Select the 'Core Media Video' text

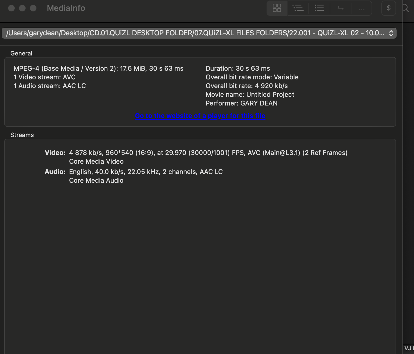tap(96, 162)
